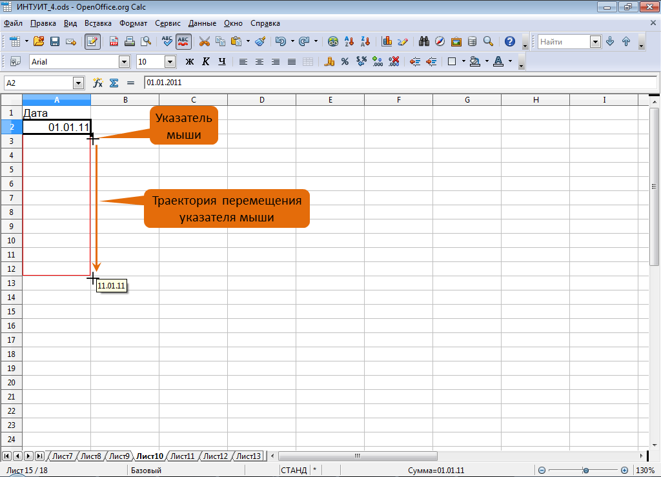Expand the Borders dropdown arrow
The height and width of the screenshot is (477, 661).
463,61
